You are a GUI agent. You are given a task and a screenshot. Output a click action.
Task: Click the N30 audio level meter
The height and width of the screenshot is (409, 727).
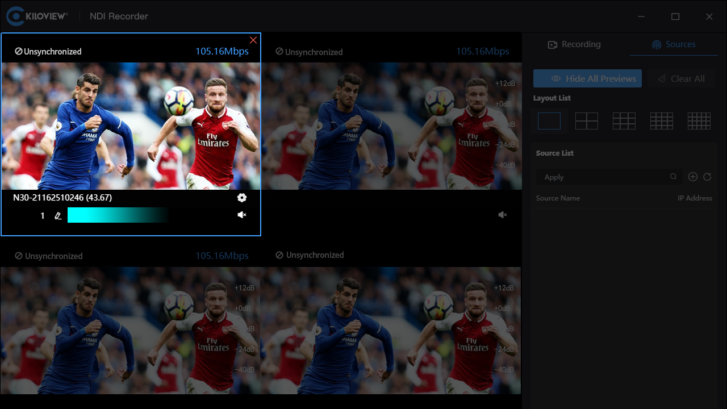118,215
